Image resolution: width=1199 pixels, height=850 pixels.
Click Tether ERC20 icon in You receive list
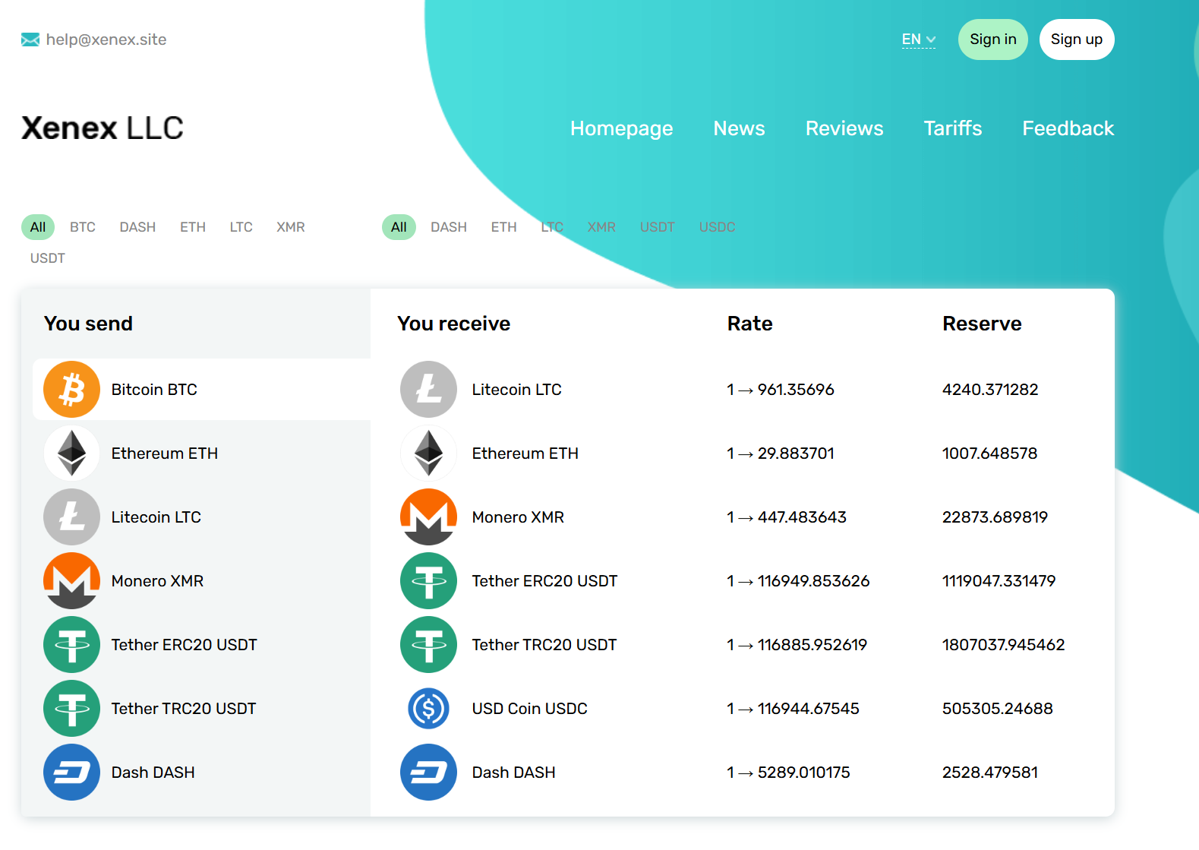[x=429, y=581]
